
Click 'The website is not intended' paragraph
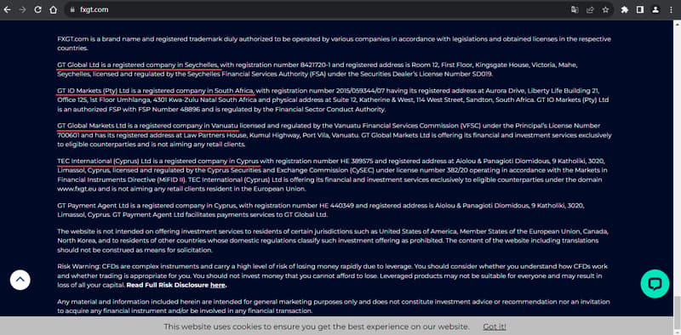(x=333, y=241)
